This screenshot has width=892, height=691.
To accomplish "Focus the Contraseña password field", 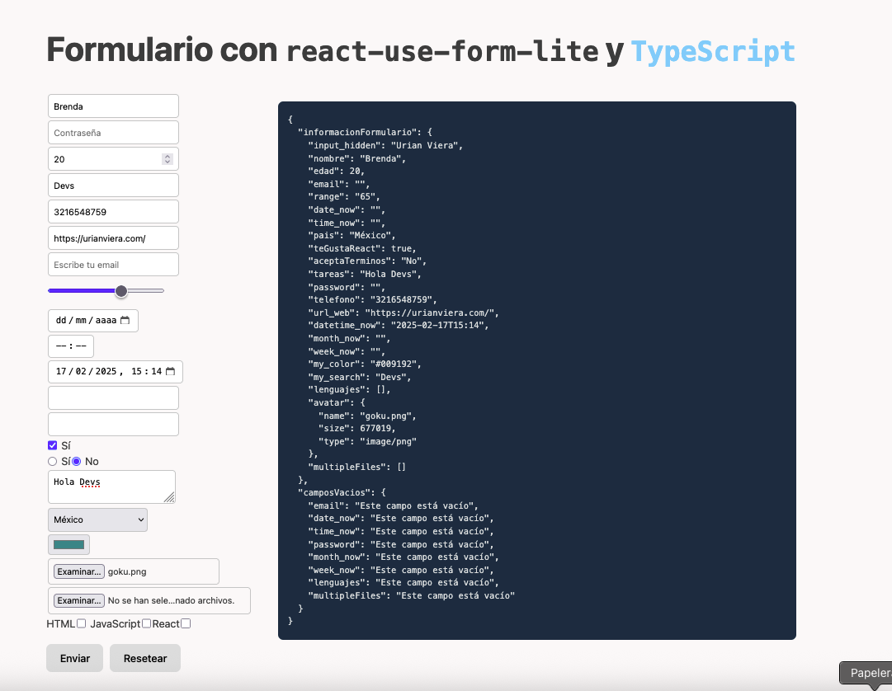I will (113, 133).
